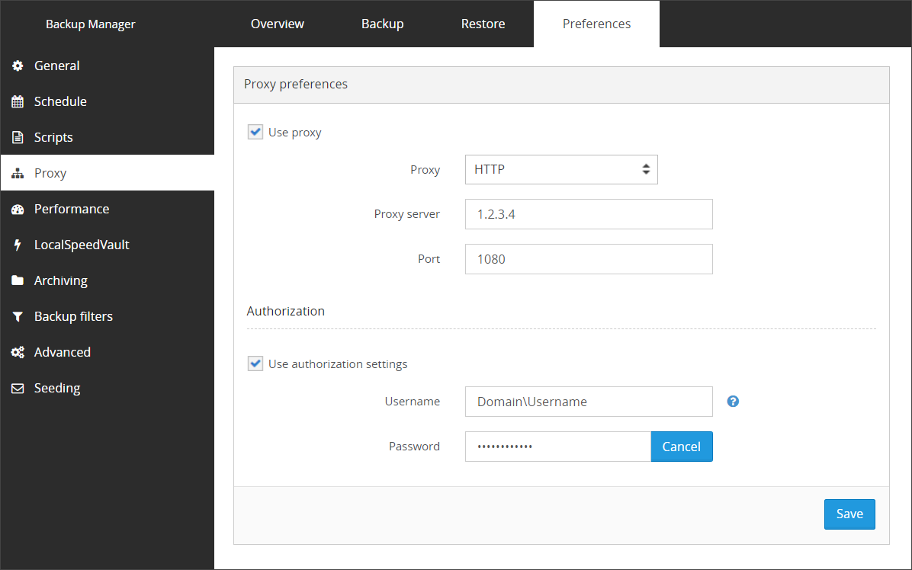912x570 pixels.
Task: Disable Use authorization settings checkbox
Action: [x=255, y=364]
